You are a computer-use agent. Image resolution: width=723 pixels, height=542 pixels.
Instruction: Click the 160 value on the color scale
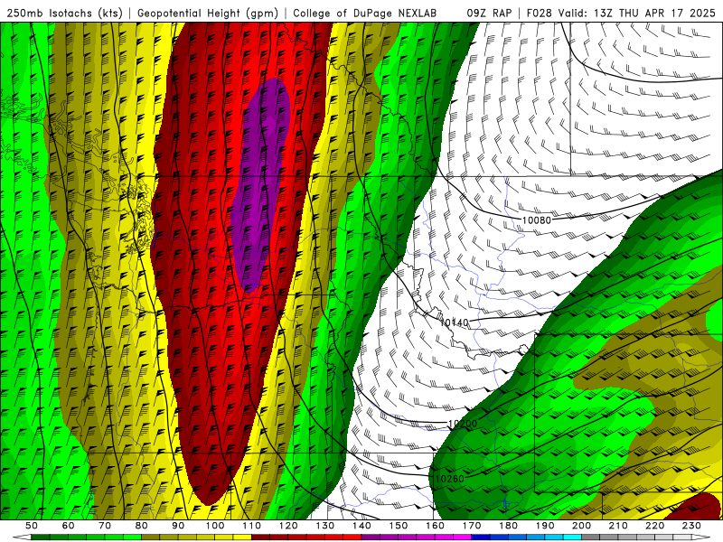pos(436,526)
